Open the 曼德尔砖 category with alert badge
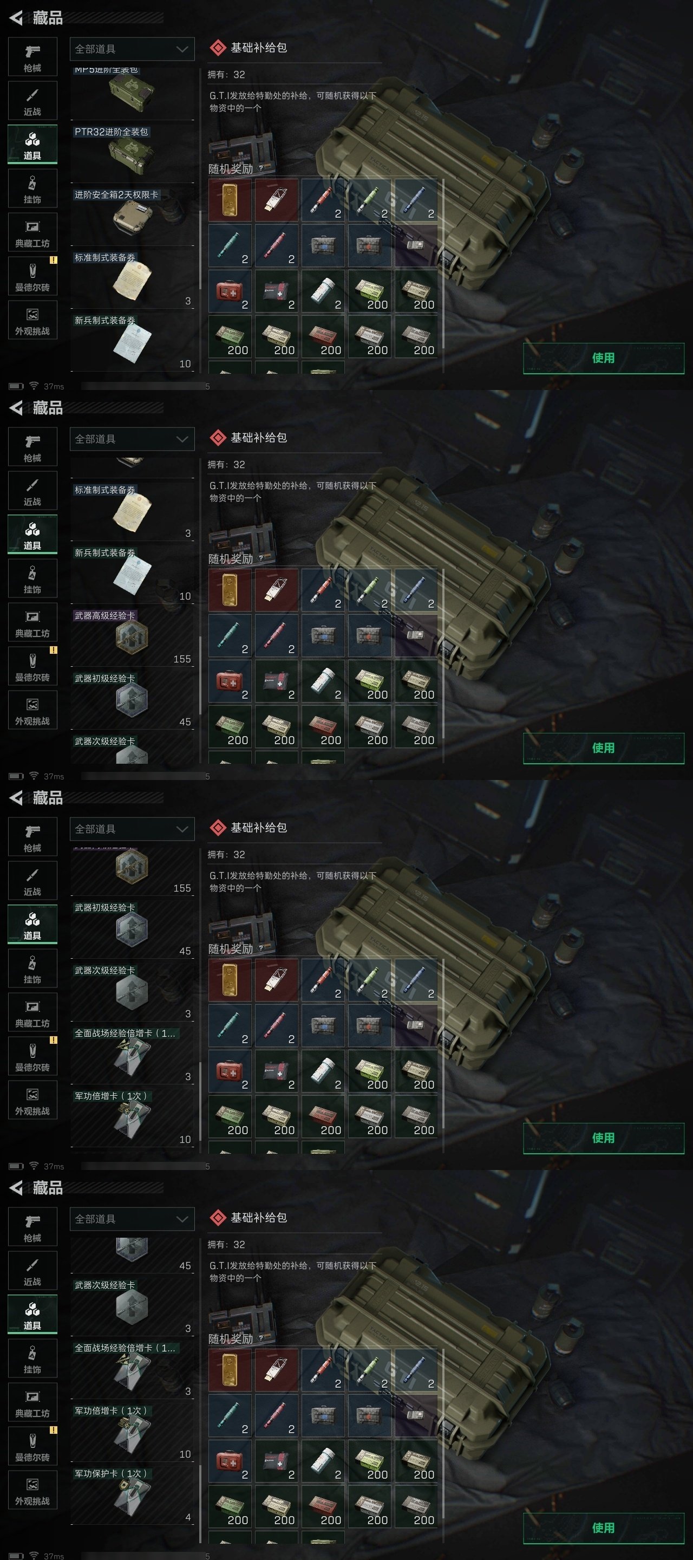Viewport: 693px width, 1560px height. tap(32, 276)
